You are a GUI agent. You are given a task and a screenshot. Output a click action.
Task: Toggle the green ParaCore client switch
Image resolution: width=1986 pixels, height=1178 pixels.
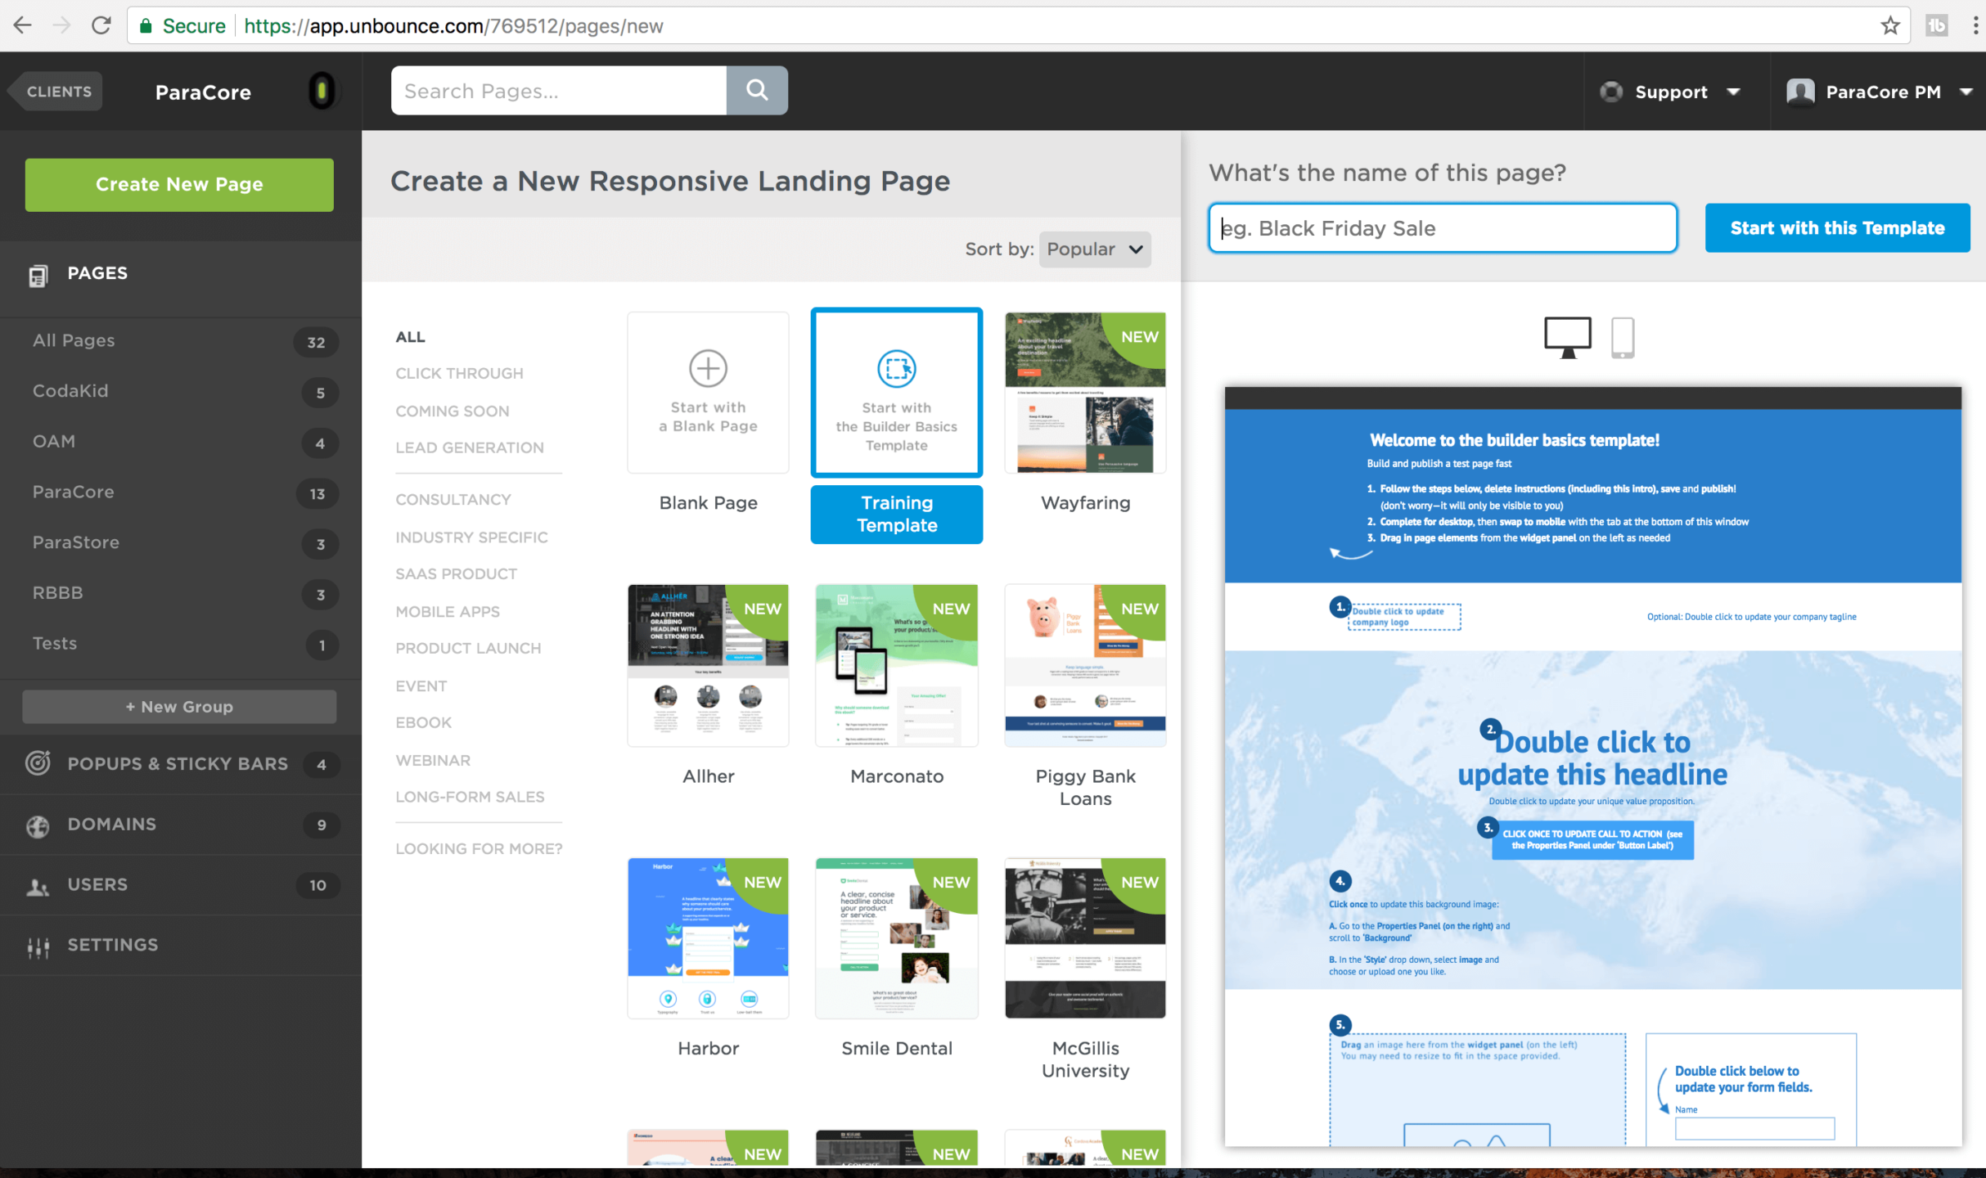click(322, 91)
